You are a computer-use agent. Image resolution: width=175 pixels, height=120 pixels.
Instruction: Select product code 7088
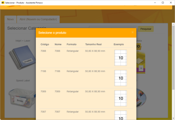coord(43,51)
